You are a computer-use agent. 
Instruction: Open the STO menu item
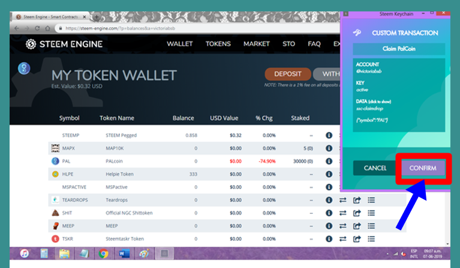288,44
